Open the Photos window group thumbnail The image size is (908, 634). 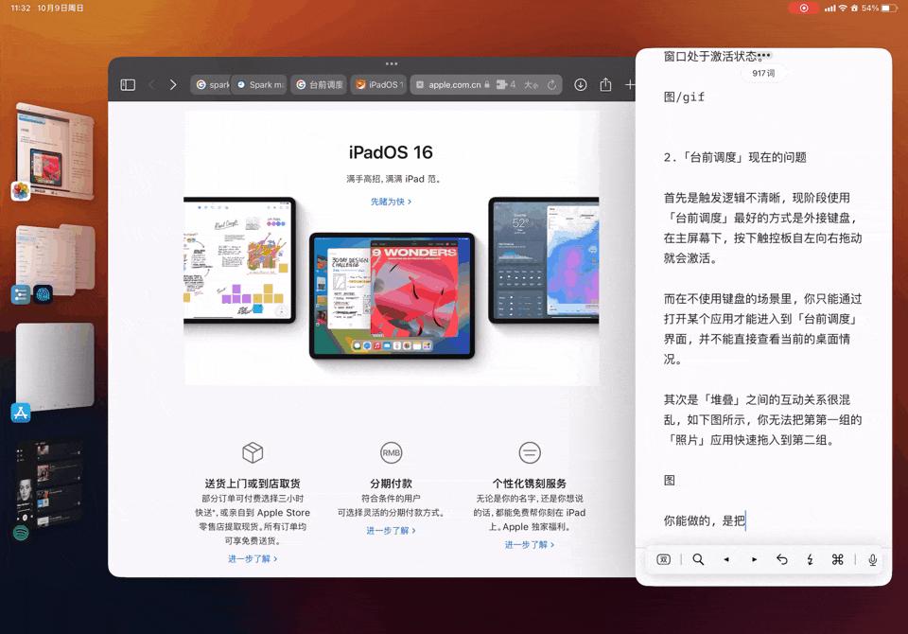click(56, 150)
